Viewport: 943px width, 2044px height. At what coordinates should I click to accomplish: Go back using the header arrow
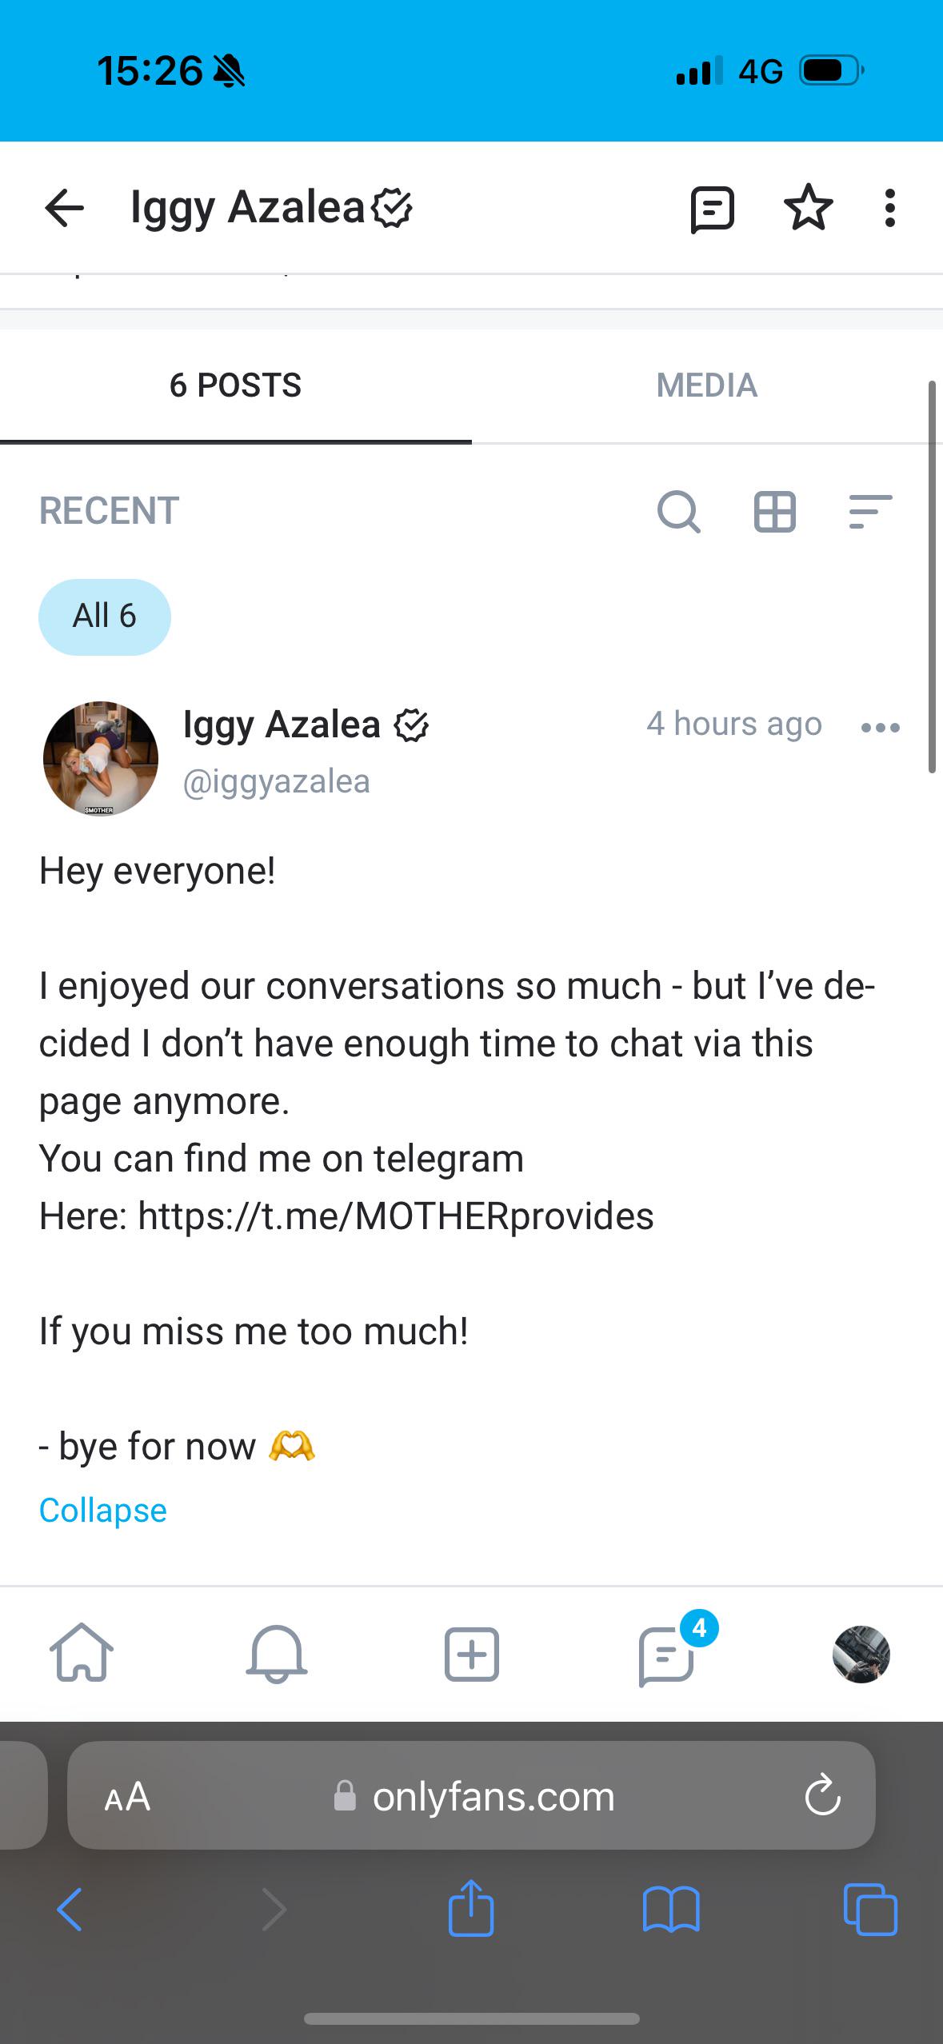click(x=64, y=209)
